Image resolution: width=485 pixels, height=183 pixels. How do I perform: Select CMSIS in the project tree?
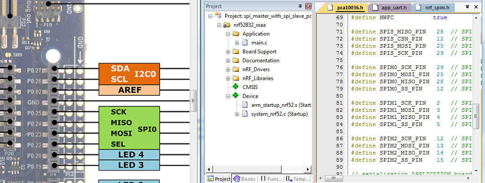coord(250,87)
